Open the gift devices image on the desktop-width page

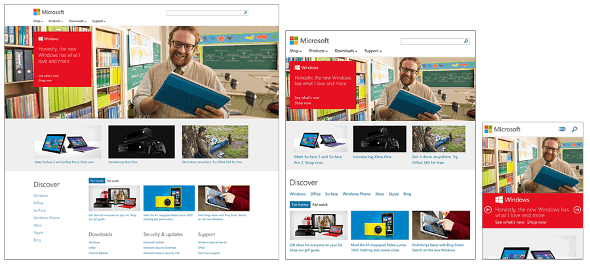(114, 198)
